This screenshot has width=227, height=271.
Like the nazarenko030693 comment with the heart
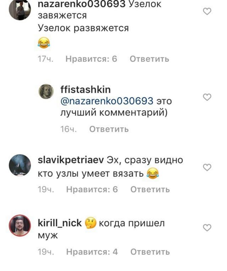tap(207, 12)
